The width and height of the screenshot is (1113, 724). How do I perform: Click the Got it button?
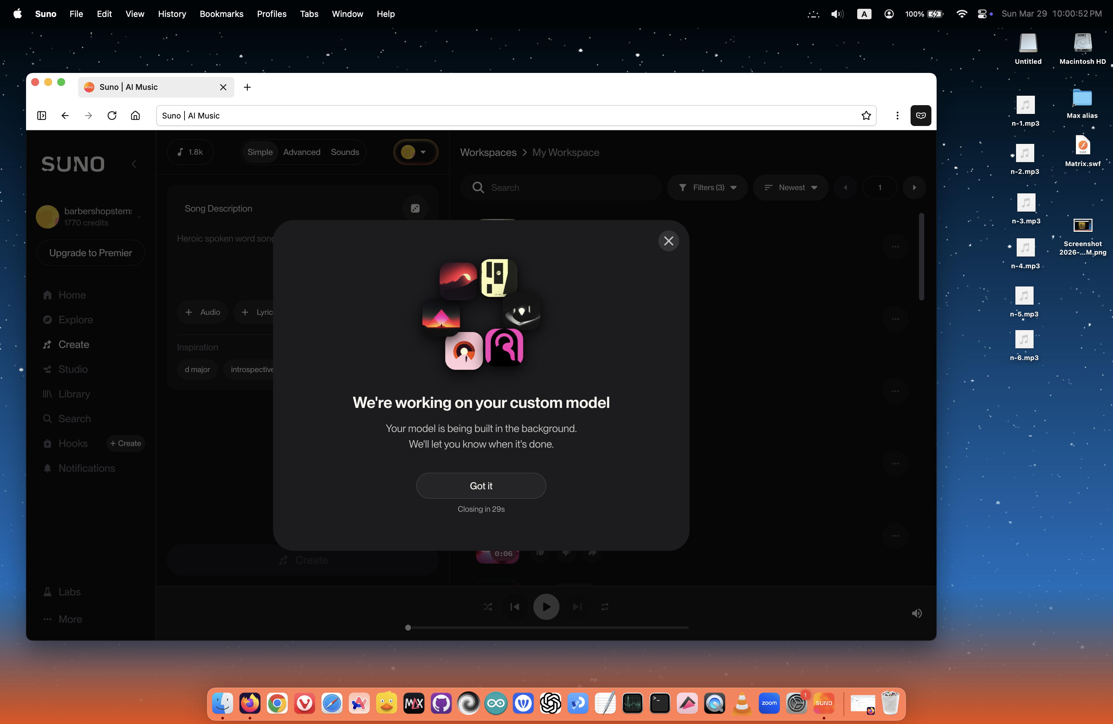click(x=481, y=485)
